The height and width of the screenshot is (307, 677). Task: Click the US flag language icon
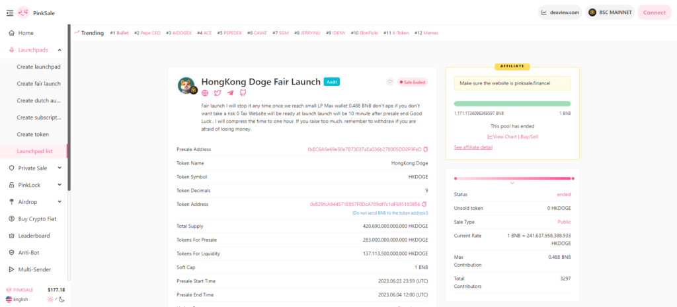point(9,299)
